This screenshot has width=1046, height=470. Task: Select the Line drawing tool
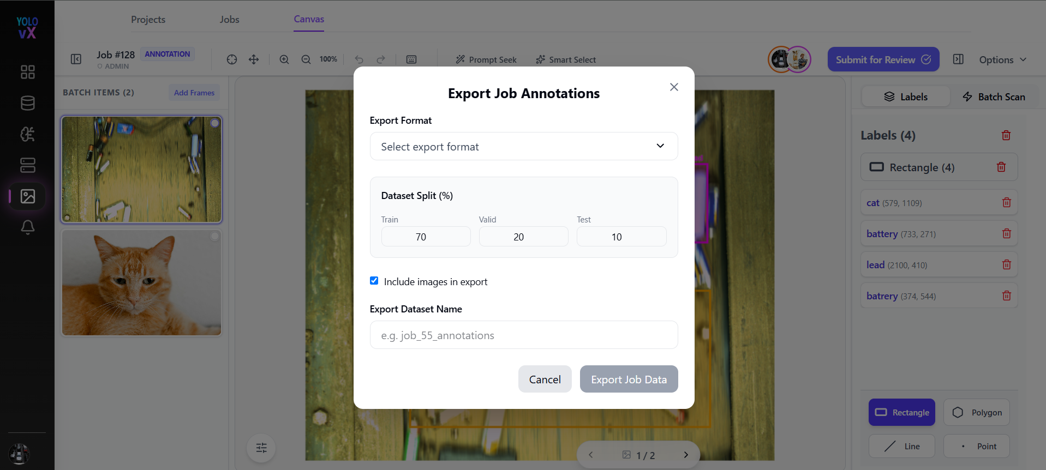902,446
